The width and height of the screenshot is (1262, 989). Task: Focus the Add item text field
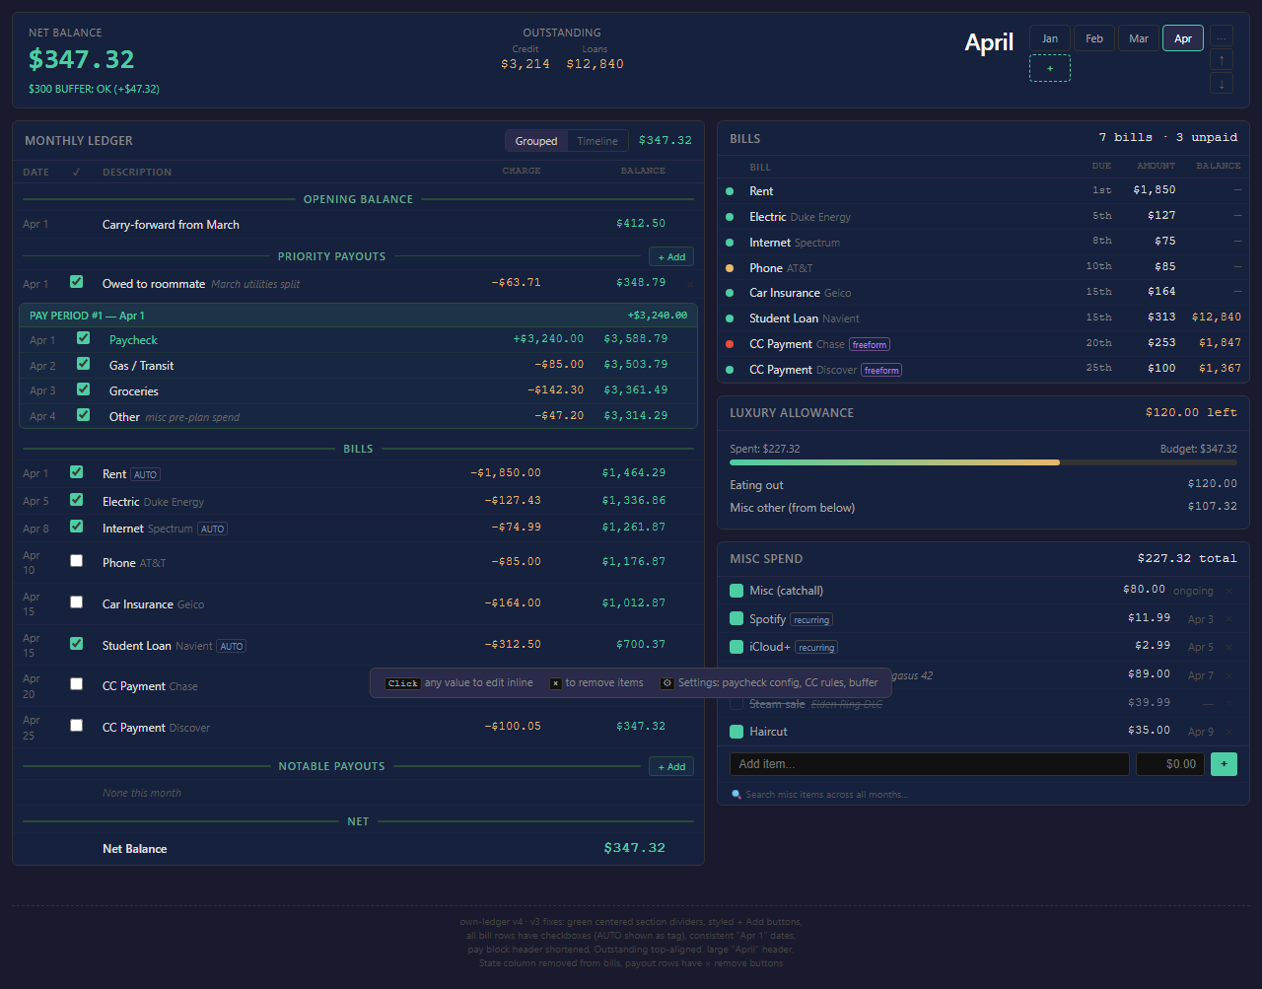click(930, 763)
